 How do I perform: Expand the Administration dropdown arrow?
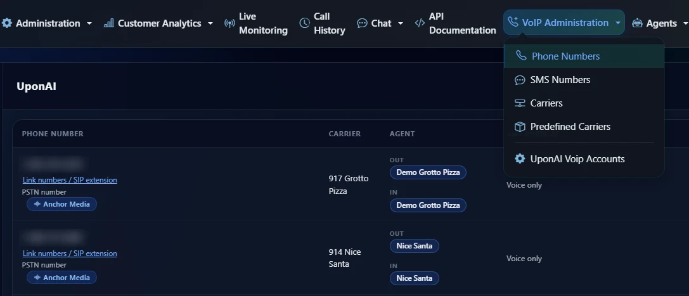(x=89, y=23)
